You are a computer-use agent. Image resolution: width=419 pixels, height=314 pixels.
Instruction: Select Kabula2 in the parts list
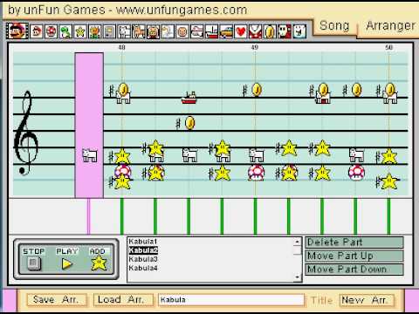click(143, 250)
